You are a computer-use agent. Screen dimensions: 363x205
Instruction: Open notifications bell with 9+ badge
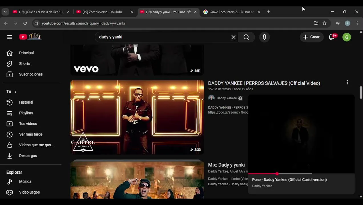[331, 37]
